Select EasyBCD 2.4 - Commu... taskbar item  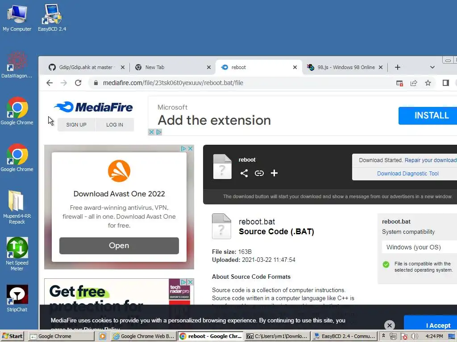(x=344, y=336)
